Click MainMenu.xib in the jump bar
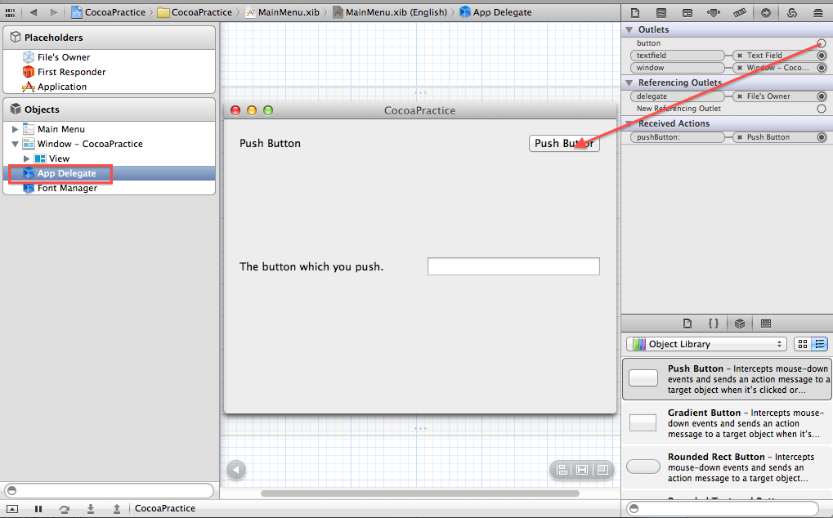 283,12
